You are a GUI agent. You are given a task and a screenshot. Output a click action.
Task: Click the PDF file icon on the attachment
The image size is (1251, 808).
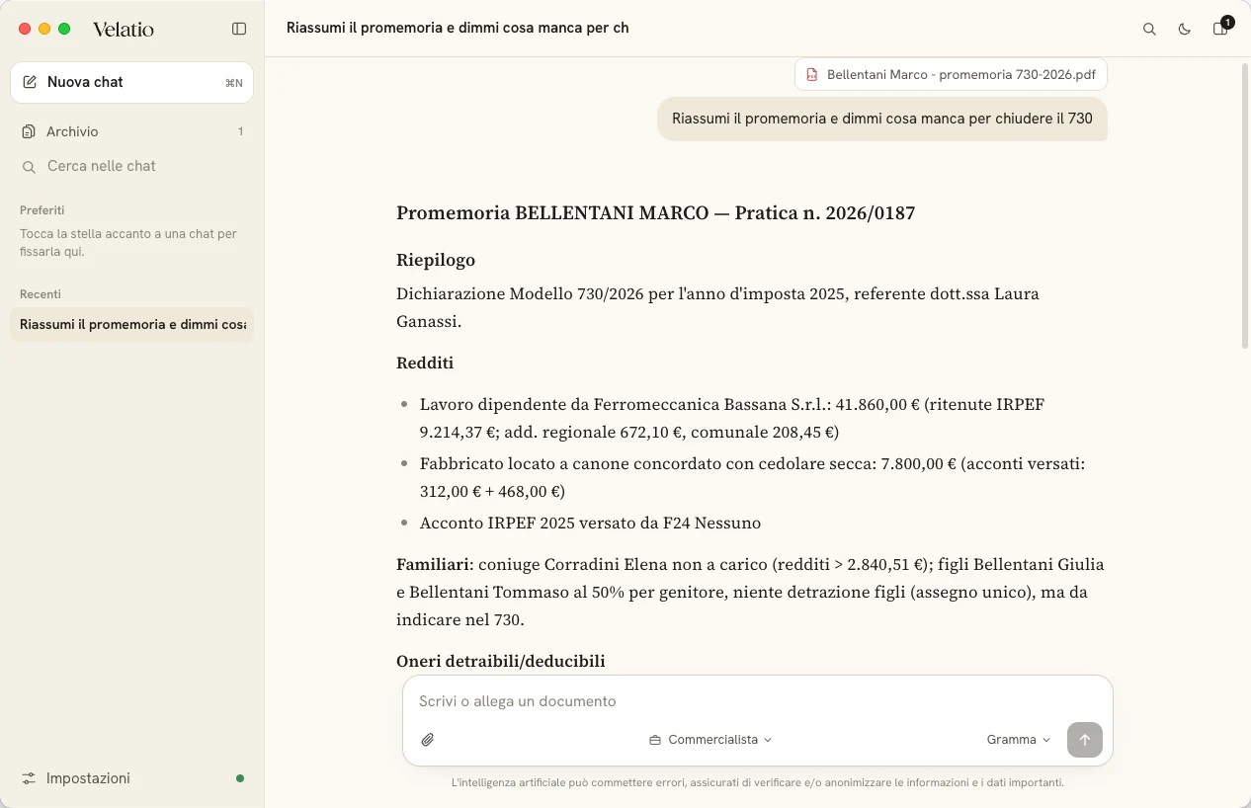(812, 74)
